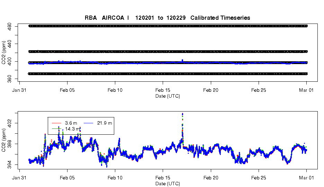Click the '400' y-axis tick in the upper plot
Image resolution: width=324 pixels, height=187 pixels.
(9, 61)
